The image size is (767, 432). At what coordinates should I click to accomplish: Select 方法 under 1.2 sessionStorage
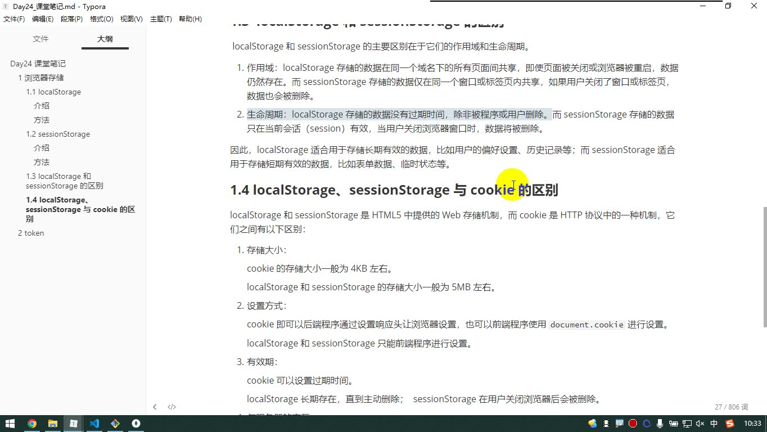(x=42, y=162)
